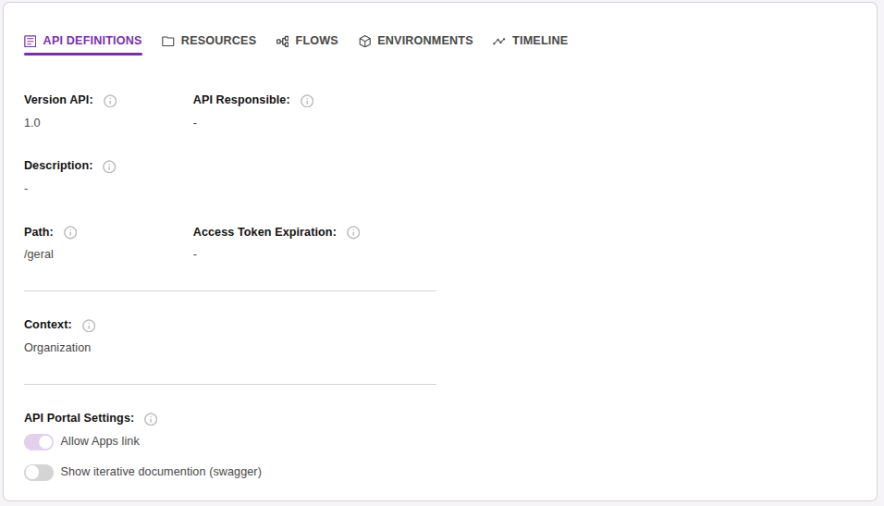The width and height of the screenshot is (884, 506).
Task: Click the Description info icon
Action: tap(109, 167)
